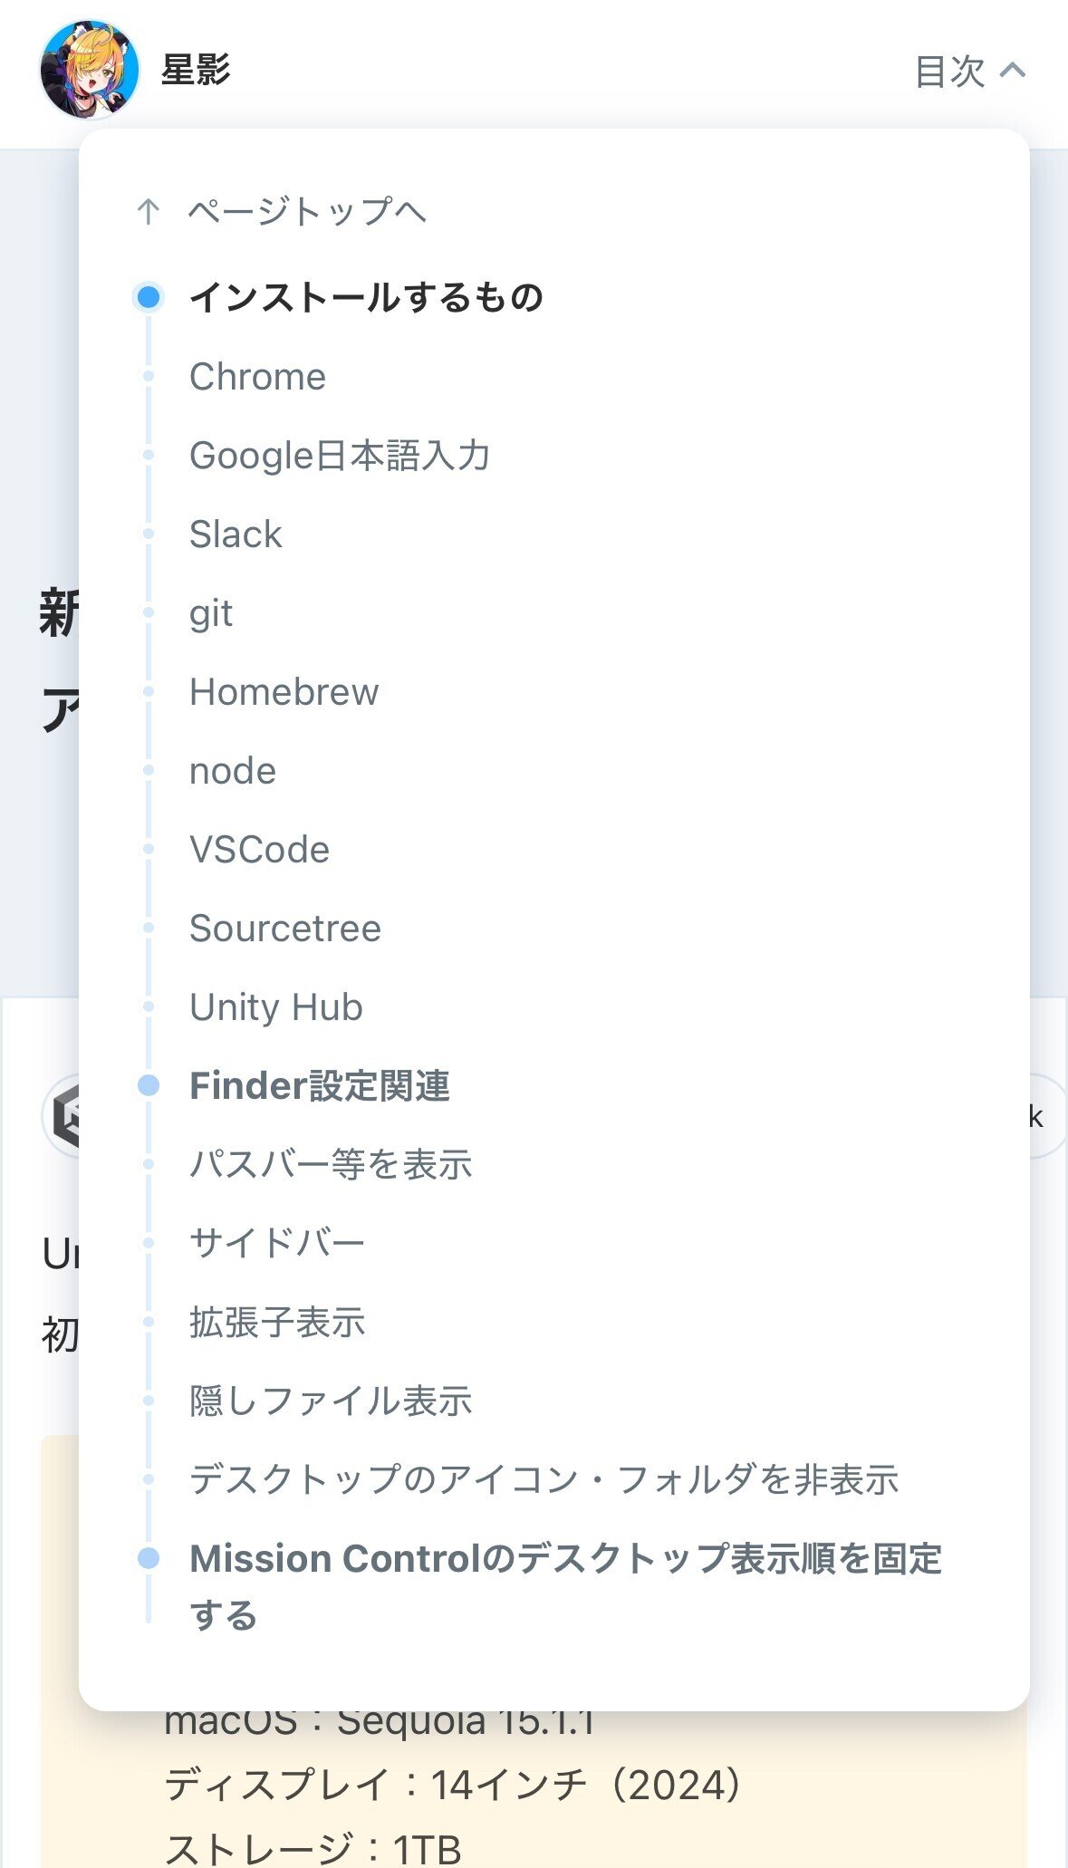This screenshot has width=1068, height=1868.
Task: Go to Mission Controlのデスクトップ表示順を固定する heading
Action: click(x=566, y=1586)
